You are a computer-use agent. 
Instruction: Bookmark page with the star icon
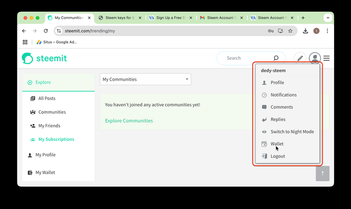click(290, 31)
